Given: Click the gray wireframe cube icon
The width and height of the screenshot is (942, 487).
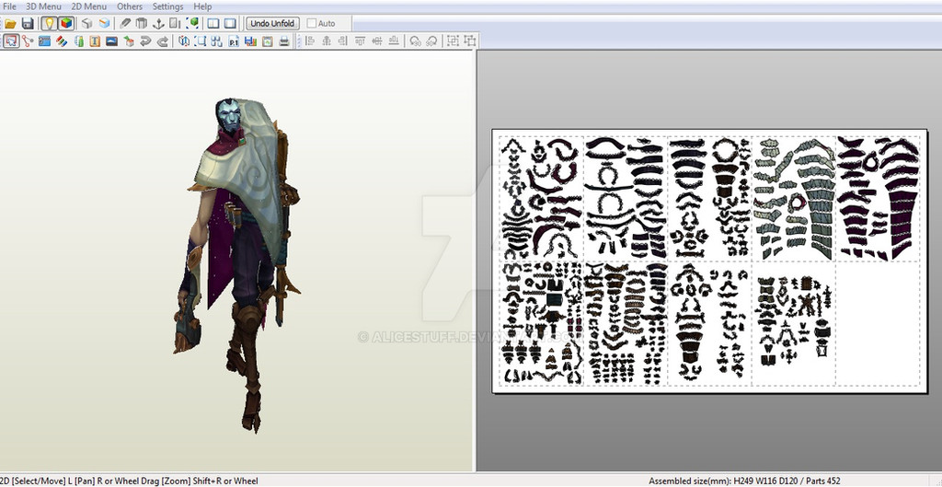Looking at the screenshot, I should (x=87, y=23).
